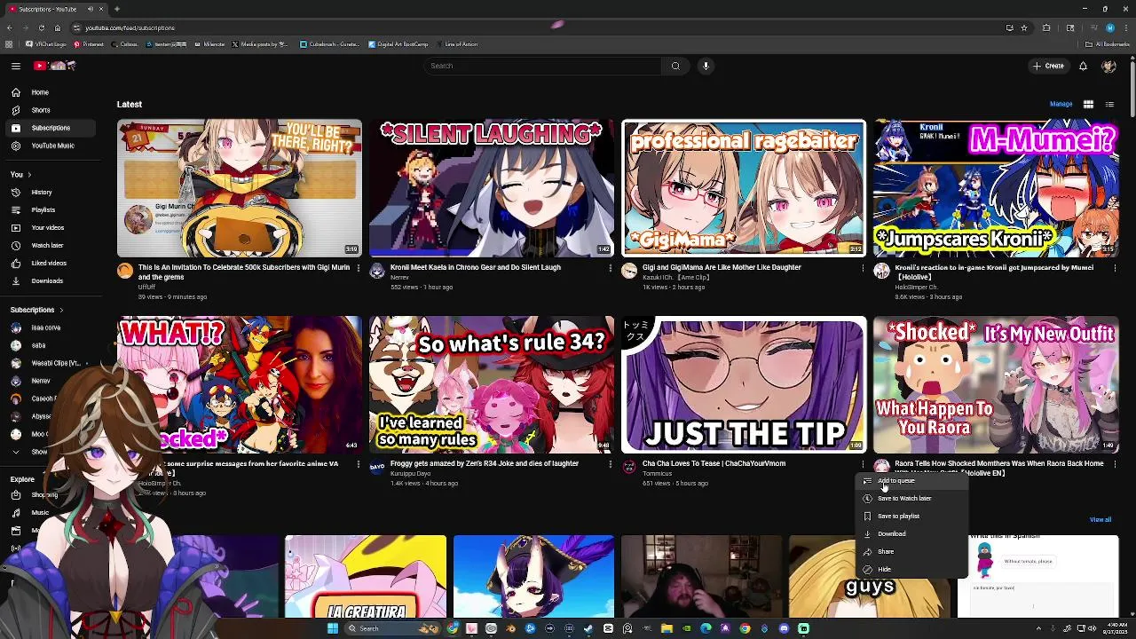
Task: Select Save to playlist in menu
Action: [x=912, y=517]
